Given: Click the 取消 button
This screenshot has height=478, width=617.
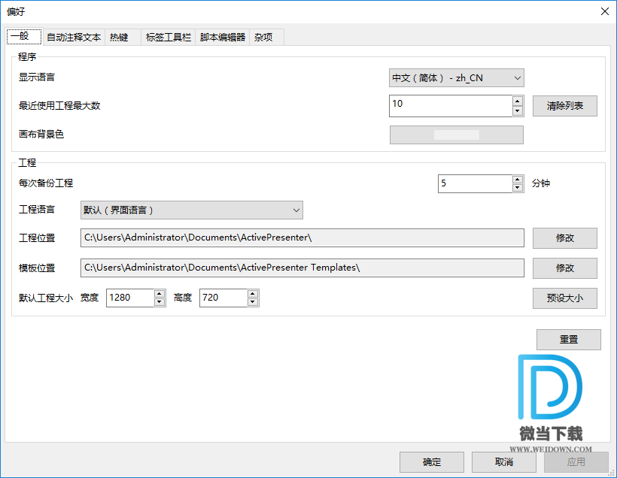Looking at the screenshot, I should pos(503,462).
